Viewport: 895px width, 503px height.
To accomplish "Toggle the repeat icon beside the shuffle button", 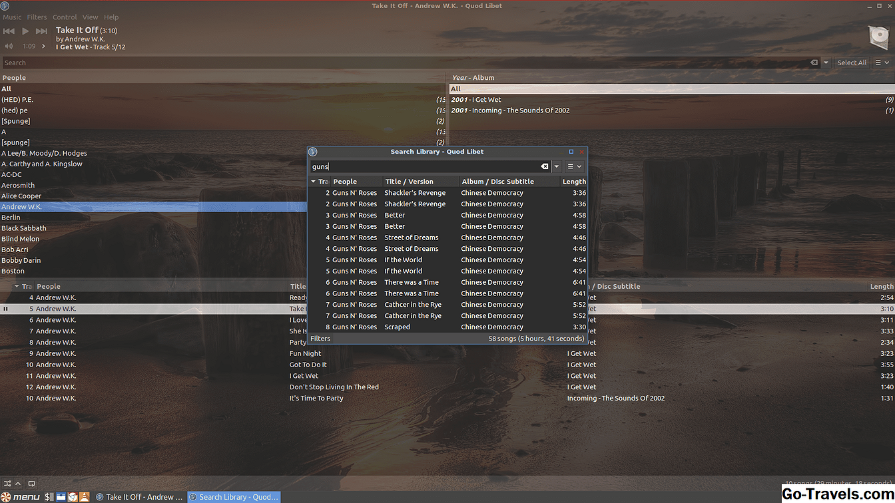I will click(31, 483).
